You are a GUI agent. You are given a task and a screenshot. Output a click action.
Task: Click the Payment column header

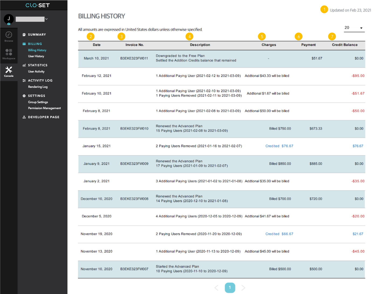coord(308,45)
